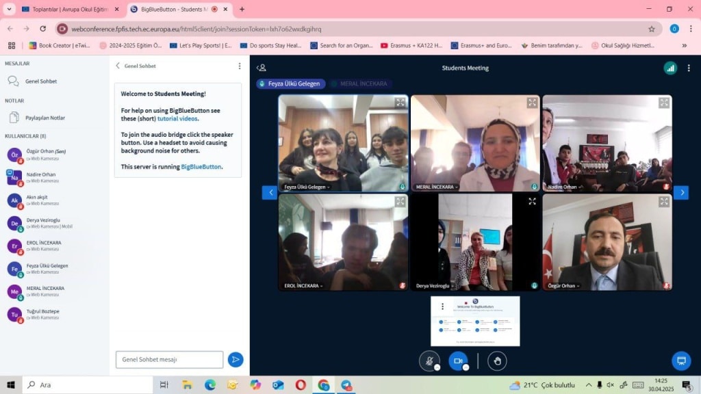Switch to Toplantılar Avrupa Okul browser tab

point(65,10)
